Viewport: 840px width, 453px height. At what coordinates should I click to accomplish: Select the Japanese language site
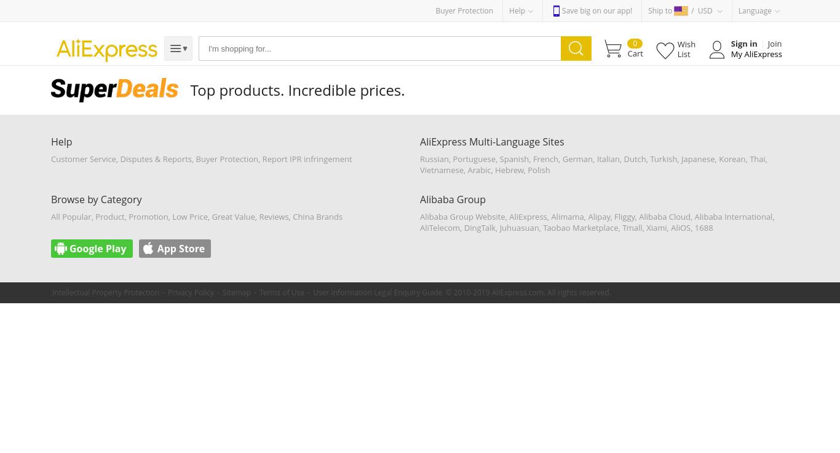tap(698, 159)
